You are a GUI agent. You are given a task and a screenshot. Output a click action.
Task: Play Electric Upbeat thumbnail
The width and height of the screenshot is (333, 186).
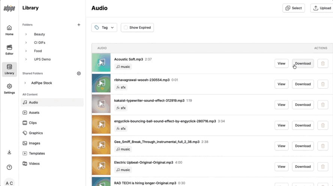pyautogui.click(x=101, y=166)
